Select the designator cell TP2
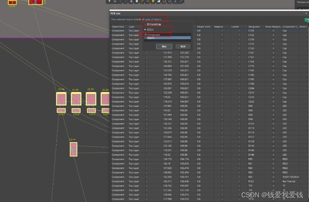 pos(250,186)
